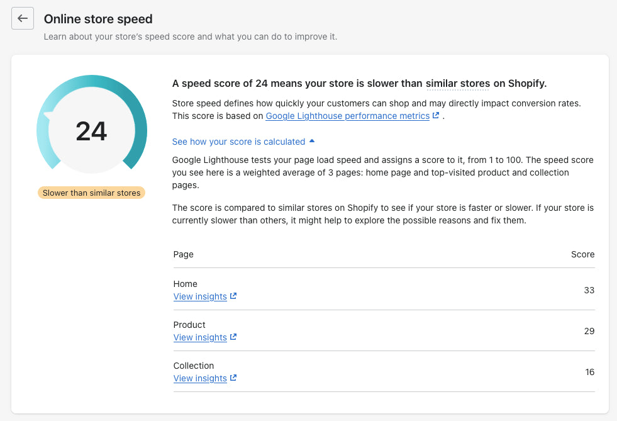Open View insights for Home page
Screen dimensions: 617x421
[200, 296]
